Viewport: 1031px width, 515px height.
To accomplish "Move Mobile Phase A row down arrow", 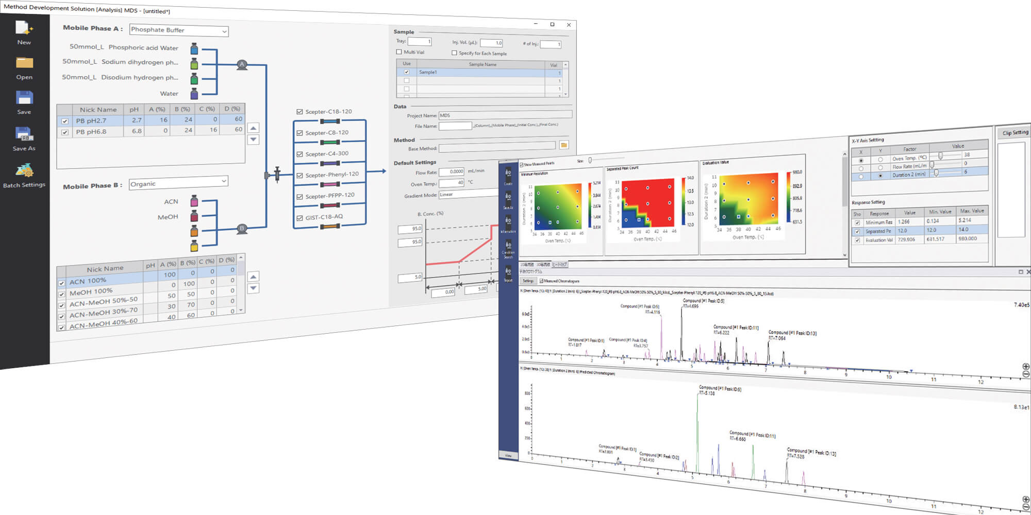I will [253, 139].
